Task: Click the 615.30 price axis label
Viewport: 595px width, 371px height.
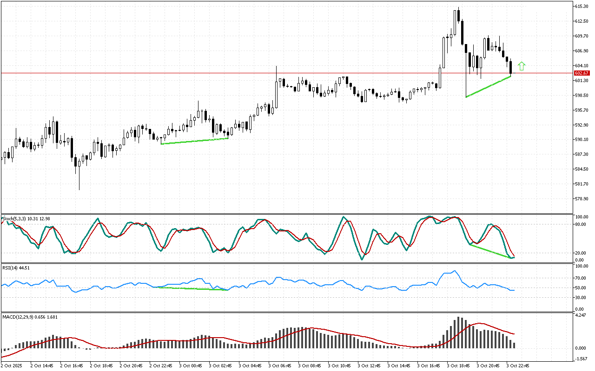Action: (x=582, y=6)
